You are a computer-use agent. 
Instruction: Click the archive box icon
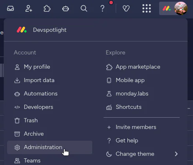click(x=17, y=134)
